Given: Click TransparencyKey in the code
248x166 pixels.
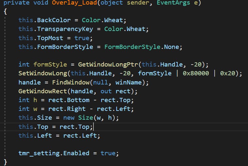Looking at the screenshot, I should click(65, 29).
